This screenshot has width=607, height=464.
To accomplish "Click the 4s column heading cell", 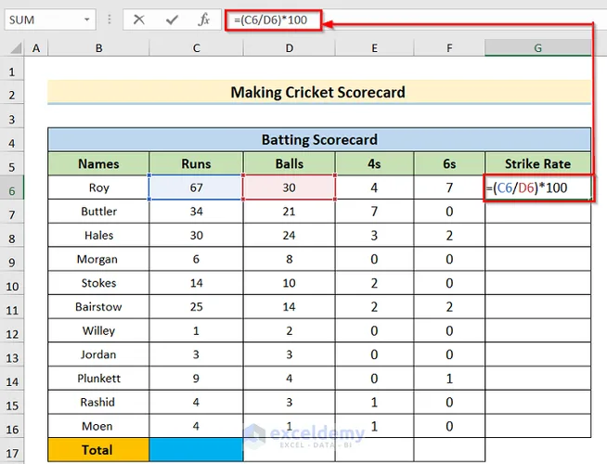I will click(x=374, y=163).
